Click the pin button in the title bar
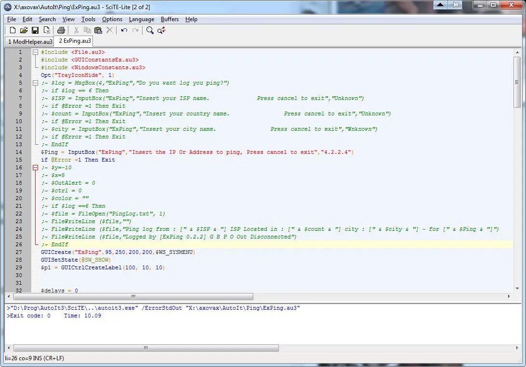 pos(455,5)
